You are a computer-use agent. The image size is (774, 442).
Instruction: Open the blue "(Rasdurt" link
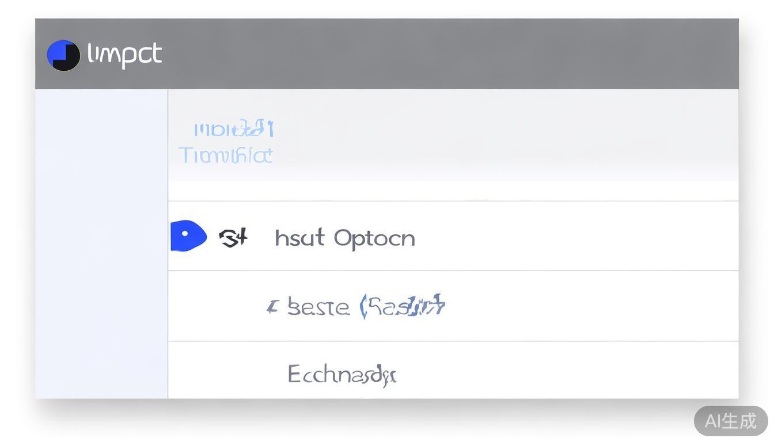point(402,306)
